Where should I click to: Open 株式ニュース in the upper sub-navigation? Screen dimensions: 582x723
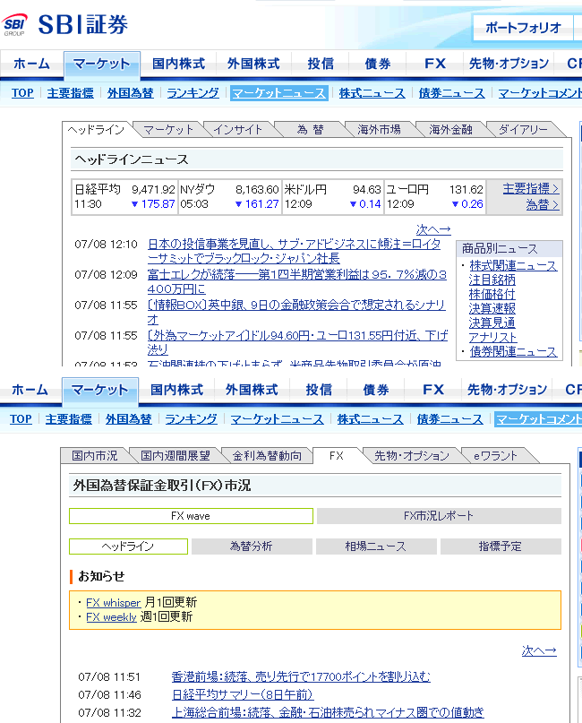(372, 92)
